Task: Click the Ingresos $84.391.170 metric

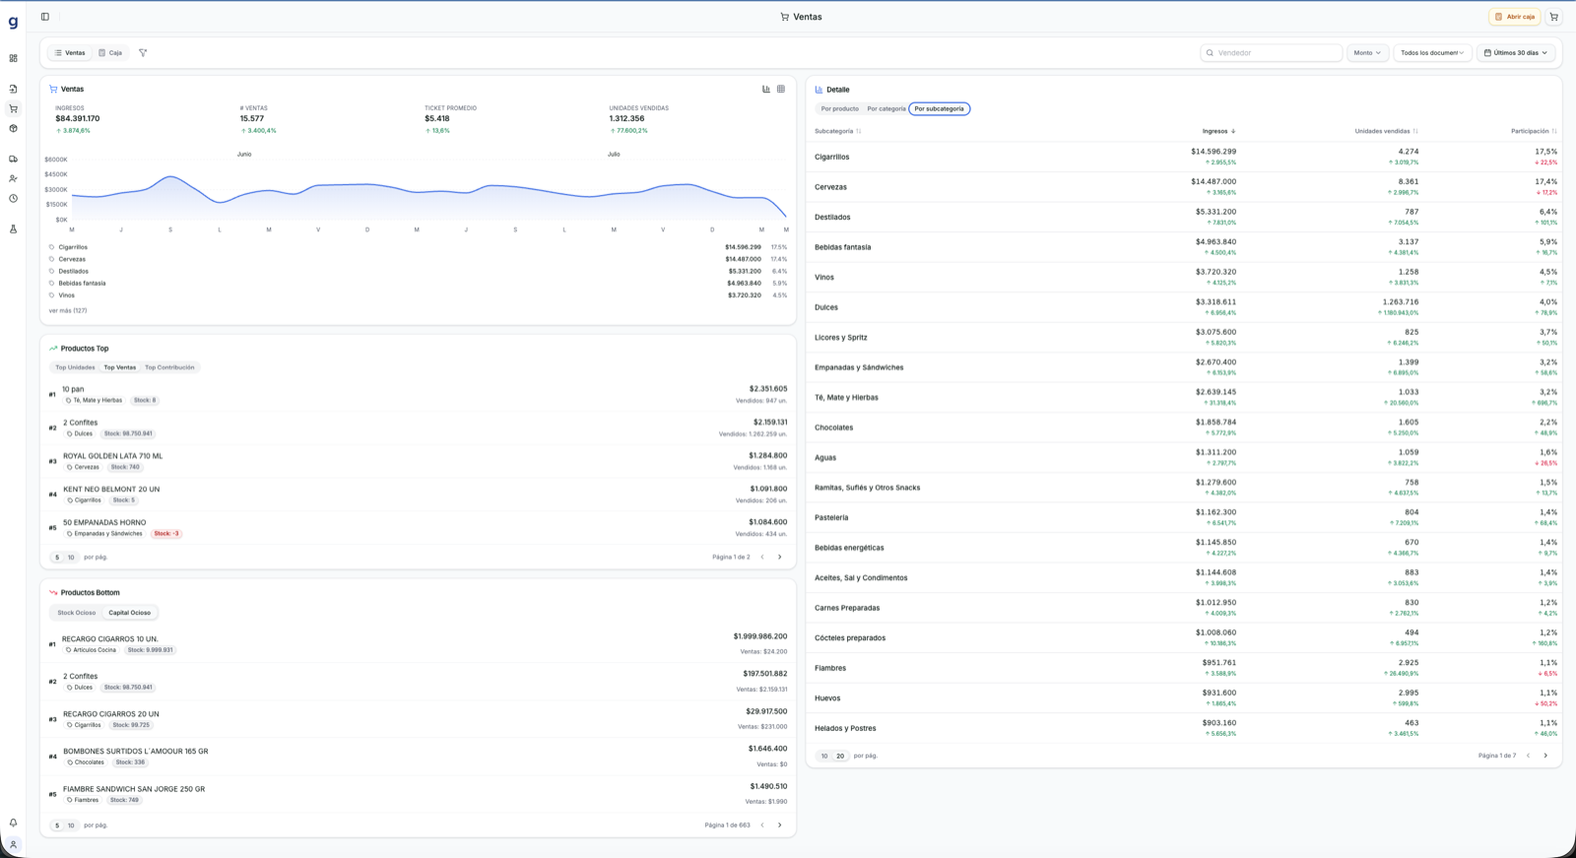Action: tap(77, 118)
